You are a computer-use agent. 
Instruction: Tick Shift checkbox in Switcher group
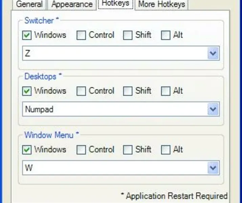128,35
